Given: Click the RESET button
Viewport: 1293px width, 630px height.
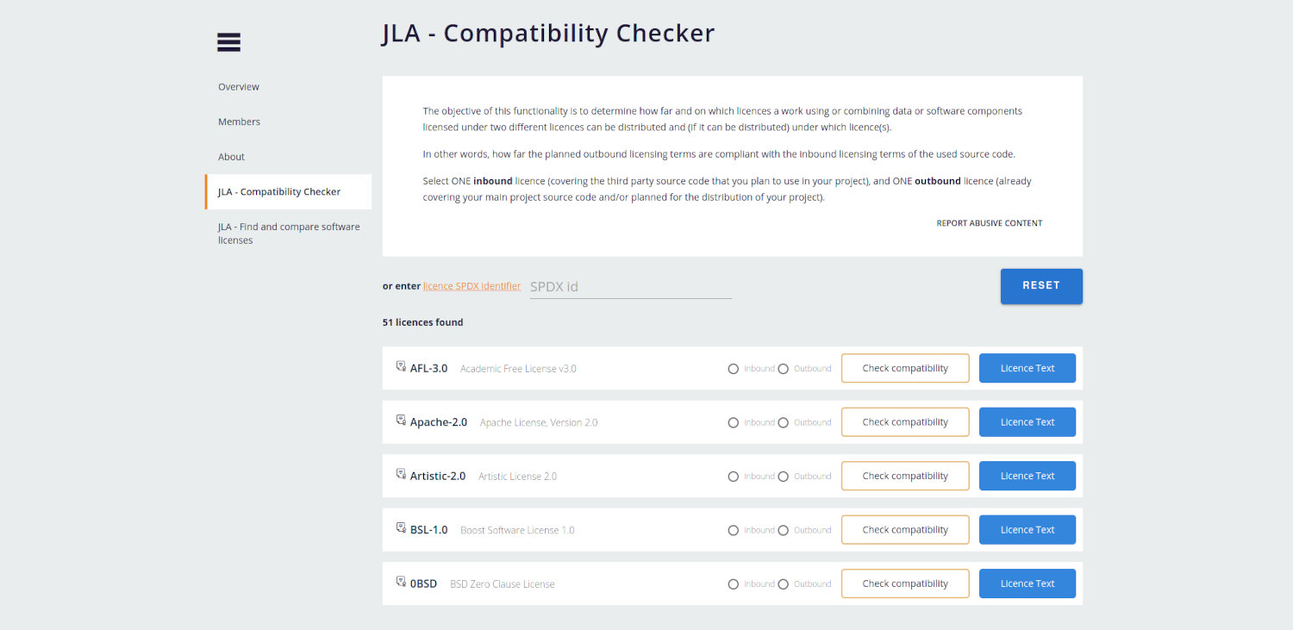Looking at the screenshot, I should (x=1041, y=285).
